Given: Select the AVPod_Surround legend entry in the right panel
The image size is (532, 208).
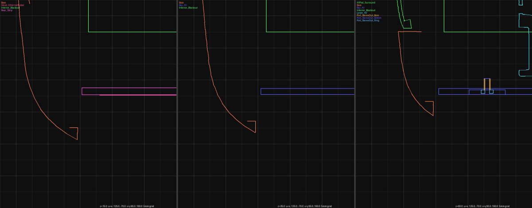Looking at the screenshot, I should 366,2.
